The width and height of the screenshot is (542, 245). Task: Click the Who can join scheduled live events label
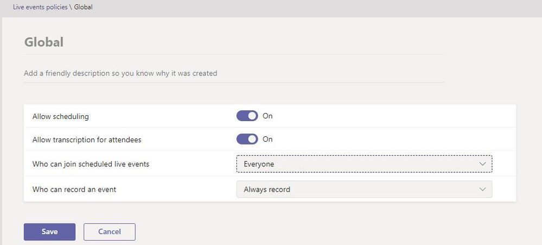(x=91, y=164)
